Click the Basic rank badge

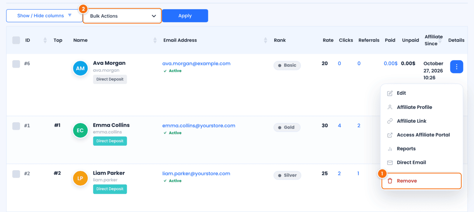coord(287,66)
